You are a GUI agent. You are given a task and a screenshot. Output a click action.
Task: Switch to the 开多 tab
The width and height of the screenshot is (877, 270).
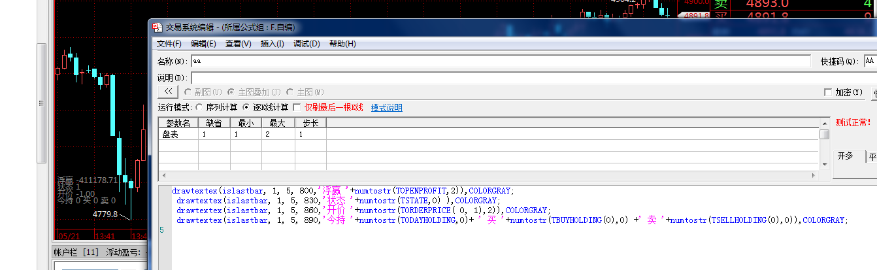point(845,156)
